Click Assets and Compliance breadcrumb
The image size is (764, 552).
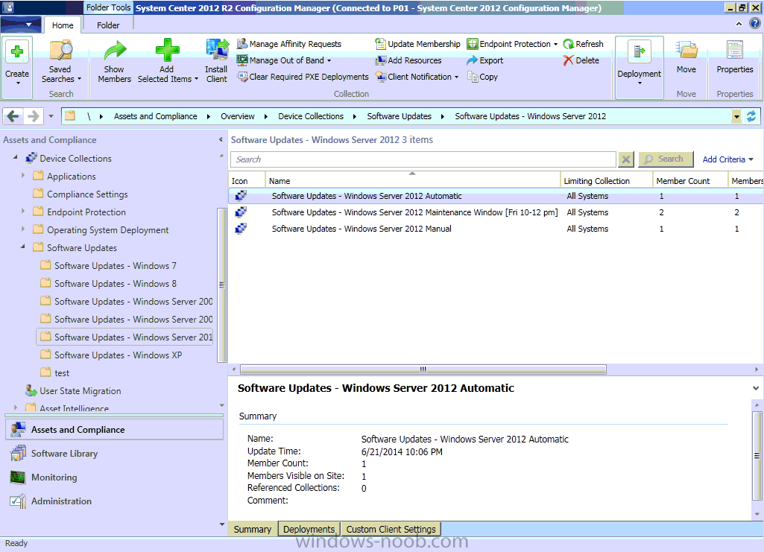156,116
